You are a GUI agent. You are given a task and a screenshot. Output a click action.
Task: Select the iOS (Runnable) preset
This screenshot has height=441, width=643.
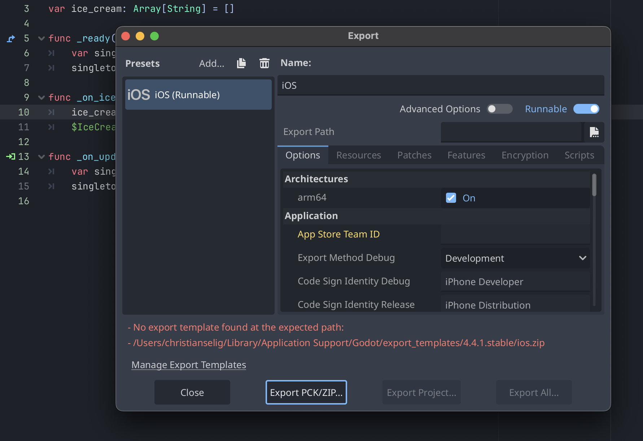pos(198,95)
